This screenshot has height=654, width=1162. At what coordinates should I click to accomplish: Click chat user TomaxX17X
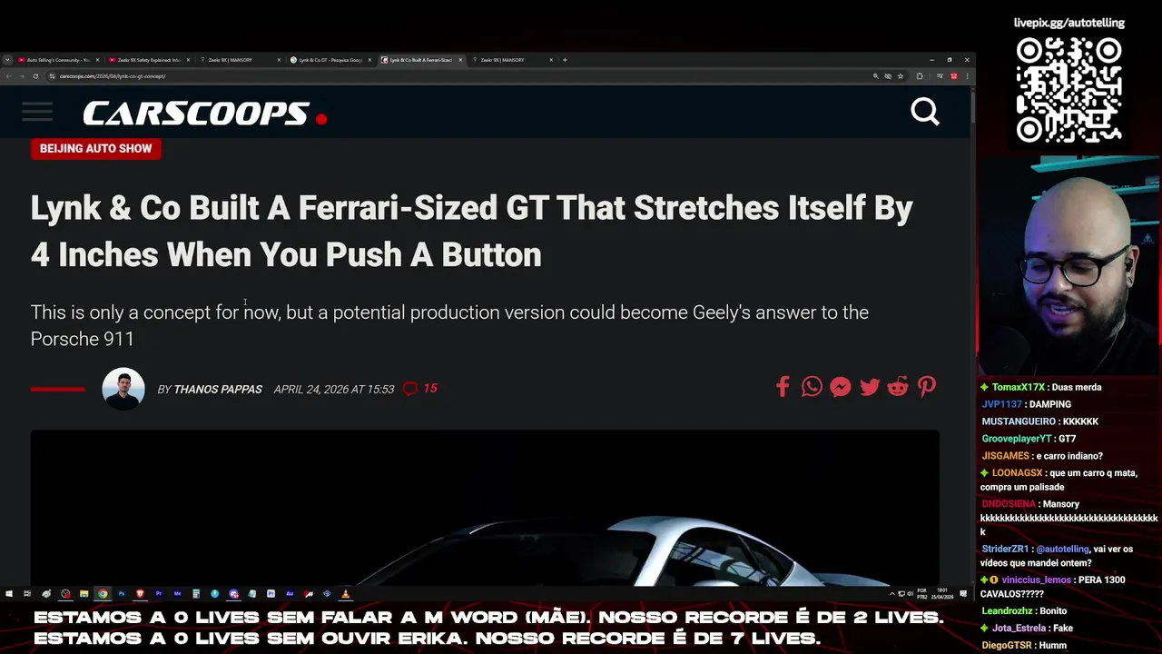tap(1019, 387)
